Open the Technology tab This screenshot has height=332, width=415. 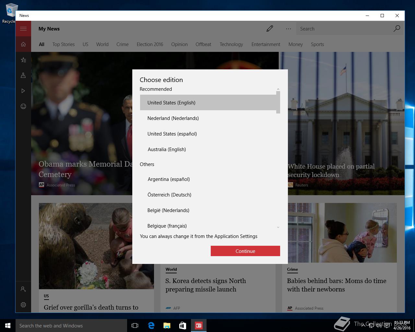click(x=231, y=44)
